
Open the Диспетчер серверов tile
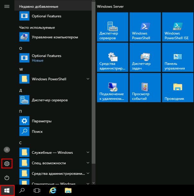point(112,27)
